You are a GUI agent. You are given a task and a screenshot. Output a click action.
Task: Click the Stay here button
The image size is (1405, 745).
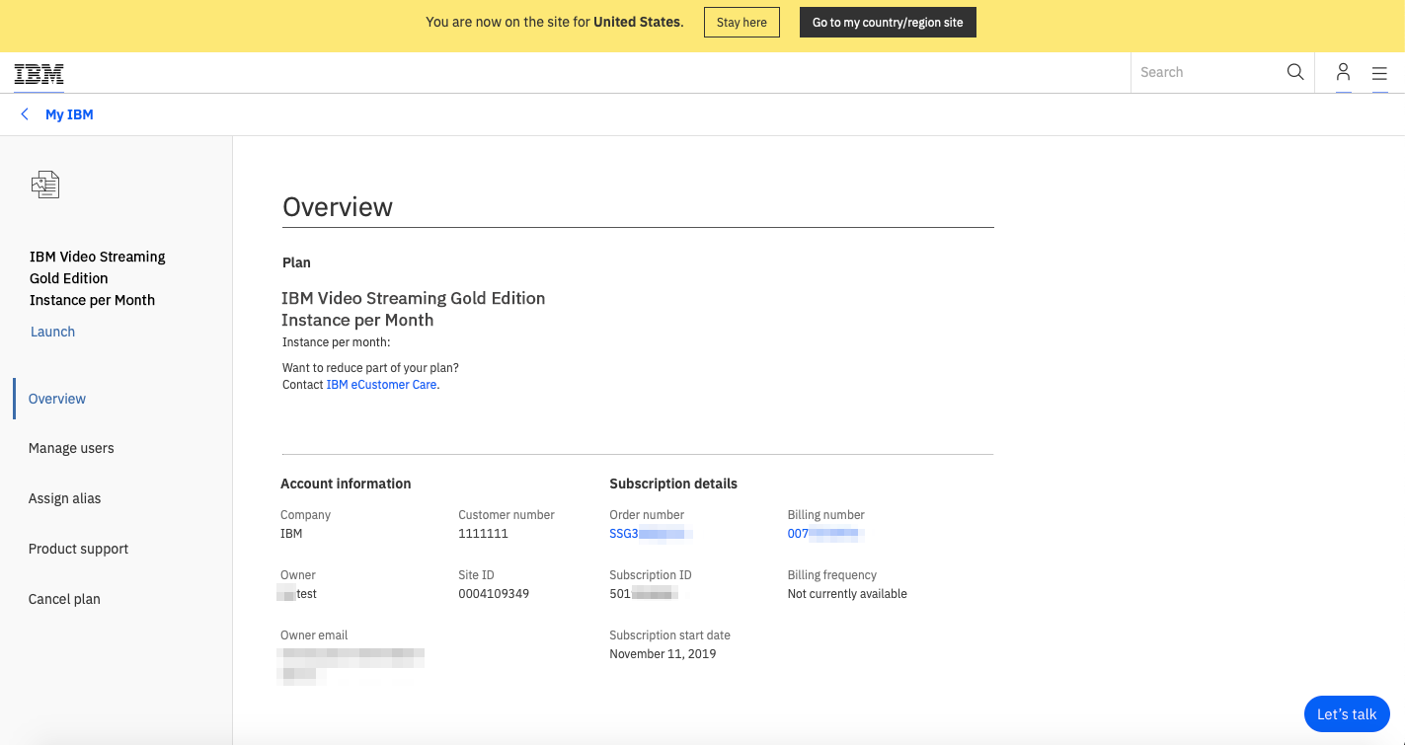point(742,23)
